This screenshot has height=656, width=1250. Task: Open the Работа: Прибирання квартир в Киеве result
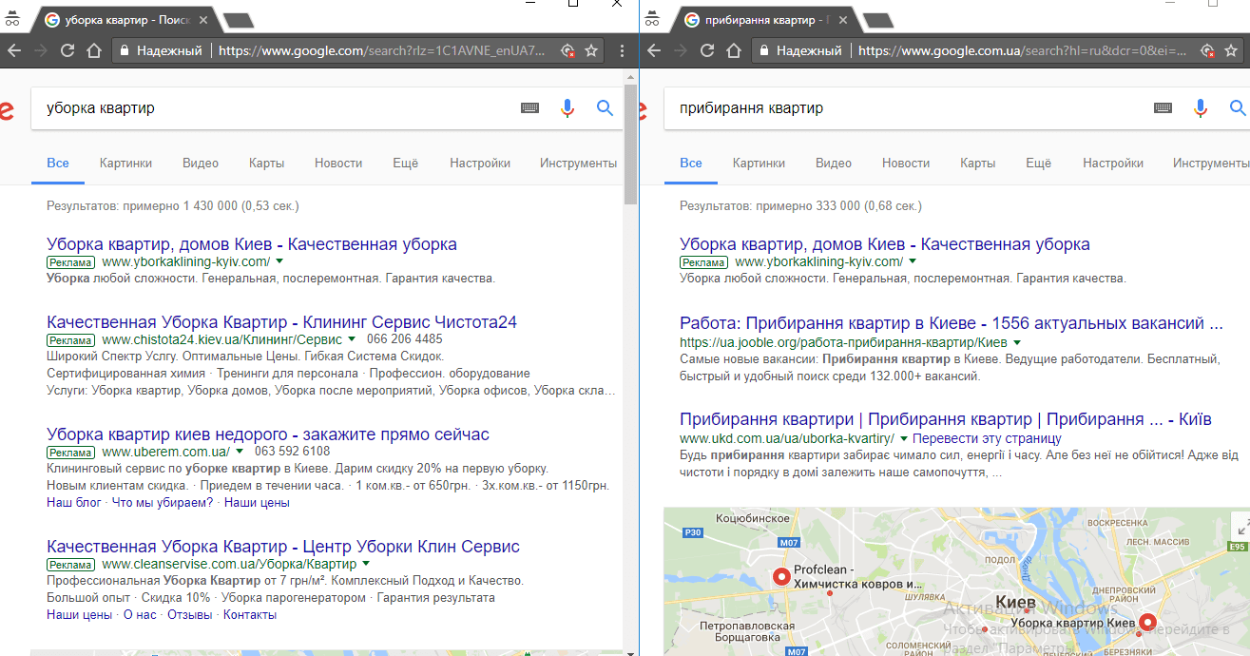tap(952, 323)
